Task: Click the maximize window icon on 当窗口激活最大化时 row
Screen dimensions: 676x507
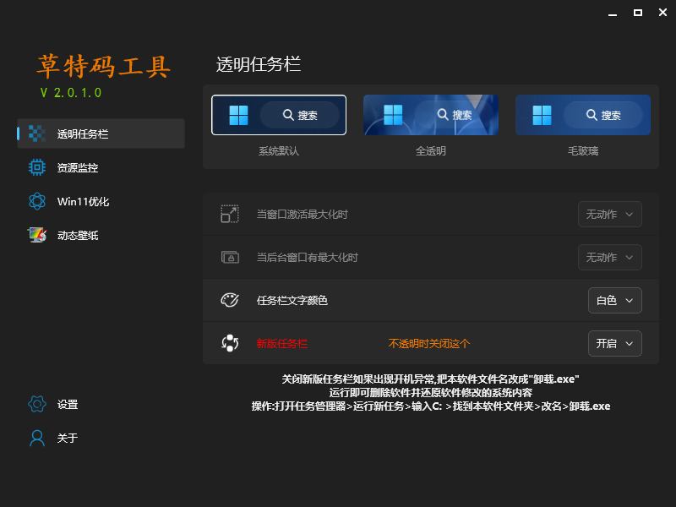Action: 230,214
